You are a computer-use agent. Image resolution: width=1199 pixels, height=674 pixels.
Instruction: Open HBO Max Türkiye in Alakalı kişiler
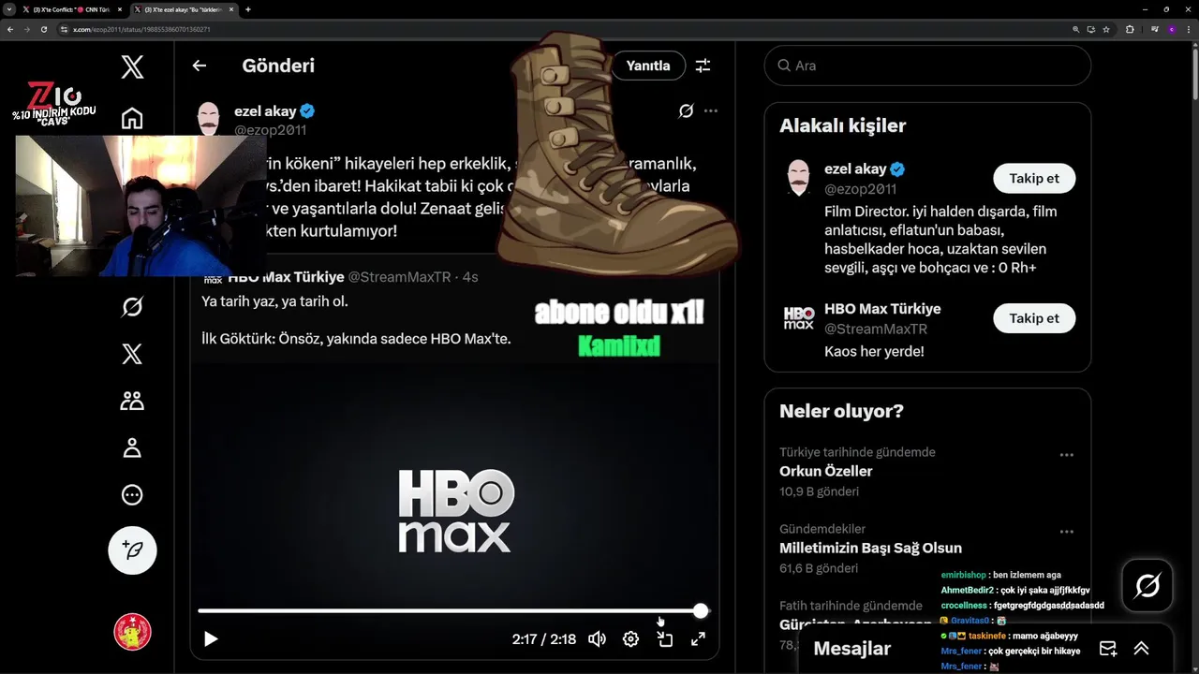pyautogui.click(x=882, y=309)
